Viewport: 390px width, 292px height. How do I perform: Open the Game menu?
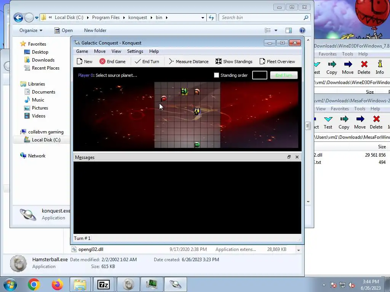82,51
